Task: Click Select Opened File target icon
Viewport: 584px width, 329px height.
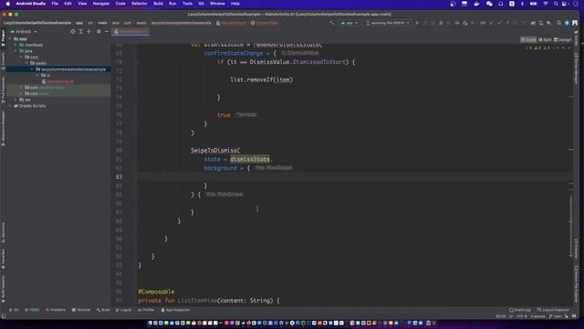Action: click(73, 32)
